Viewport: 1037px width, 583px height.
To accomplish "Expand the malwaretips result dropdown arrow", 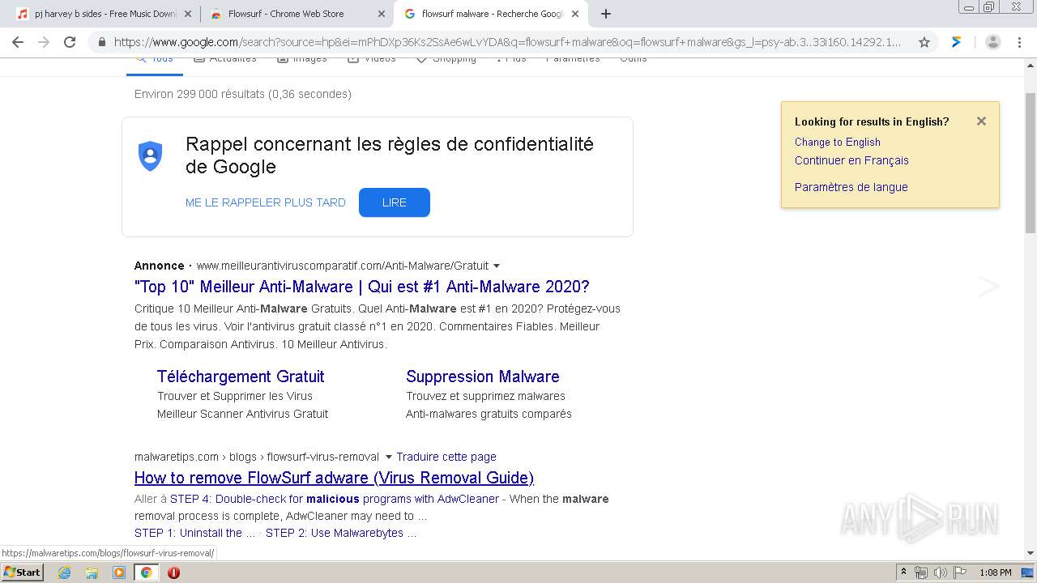I will pos(388,457).
